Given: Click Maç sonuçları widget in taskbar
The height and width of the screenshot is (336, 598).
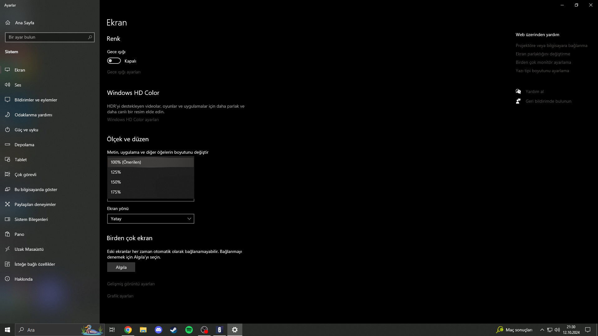Looking at the screenshot, I should (514, 330).
